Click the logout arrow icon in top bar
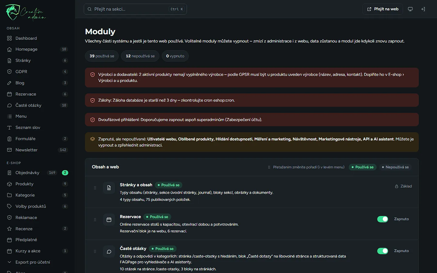Viewport: 437px width, 273px height. coord(423,9)
